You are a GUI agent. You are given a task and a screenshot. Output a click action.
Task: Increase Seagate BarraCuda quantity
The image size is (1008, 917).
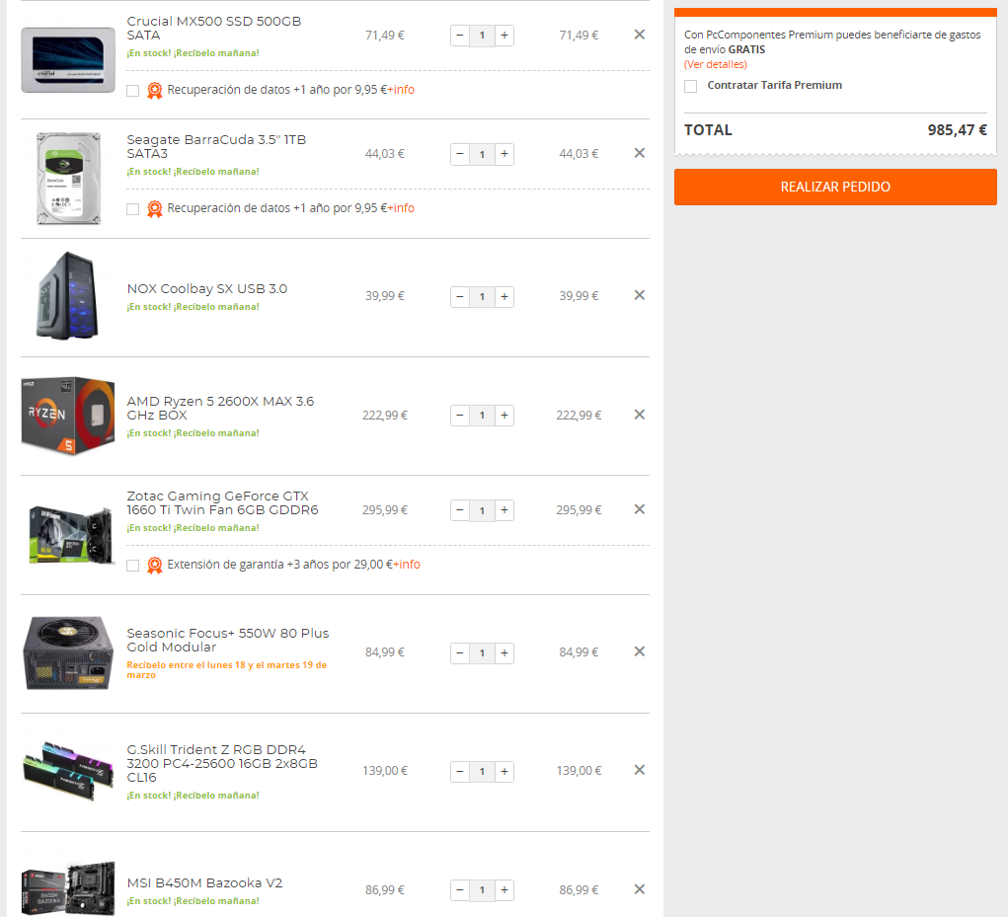click(x=504, y=154)
